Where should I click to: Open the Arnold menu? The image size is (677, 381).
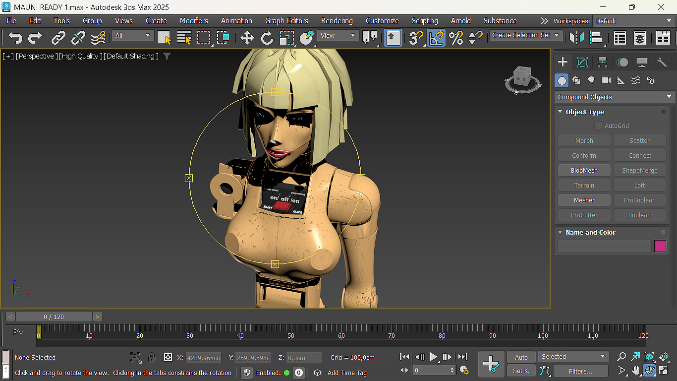pyautogui.click(x=461, y=21)
